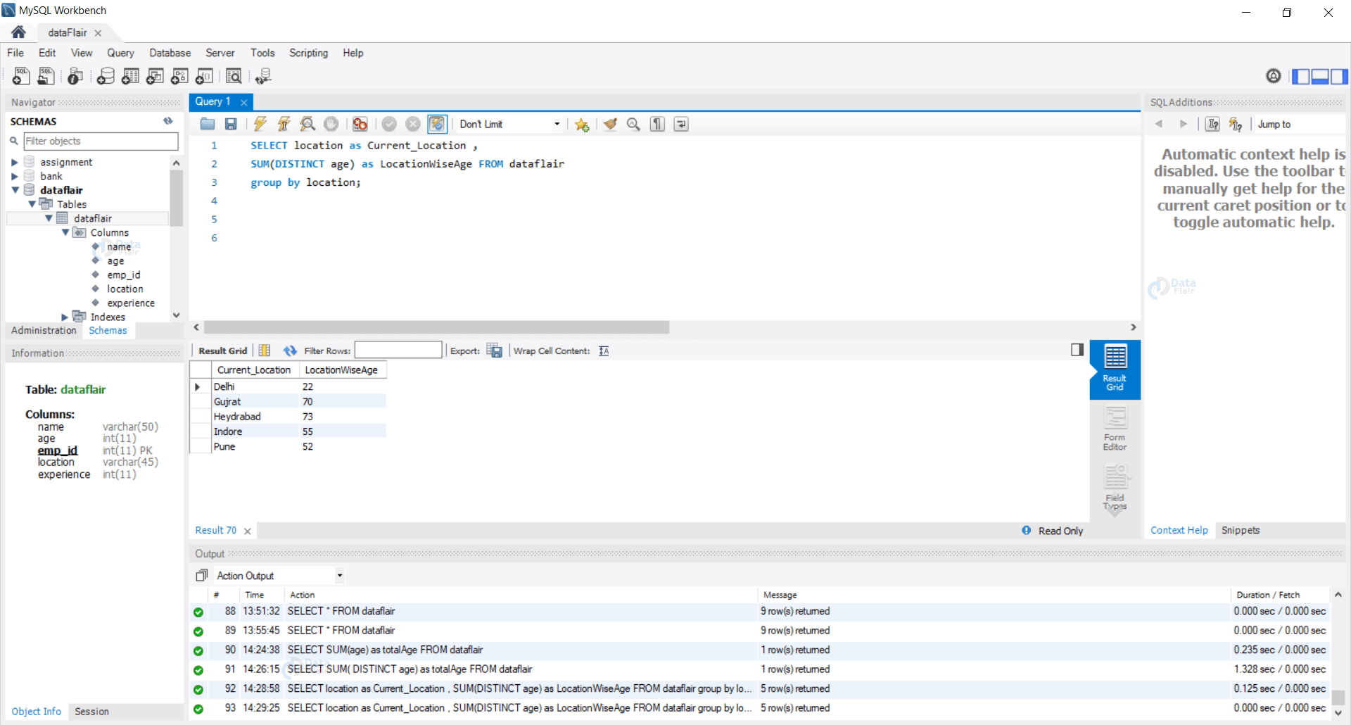Toggle display of invisible characters
This screenshot has height=725, width=1351.
tap(657, 124)
